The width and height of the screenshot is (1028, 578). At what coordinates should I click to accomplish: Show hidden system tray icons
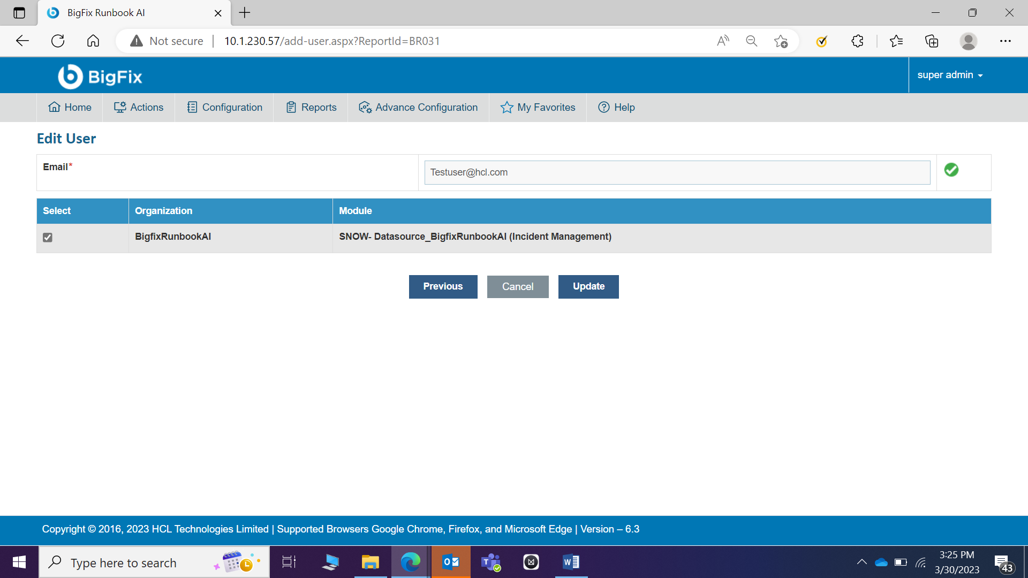pyautogui.click(x=861, y=562)
